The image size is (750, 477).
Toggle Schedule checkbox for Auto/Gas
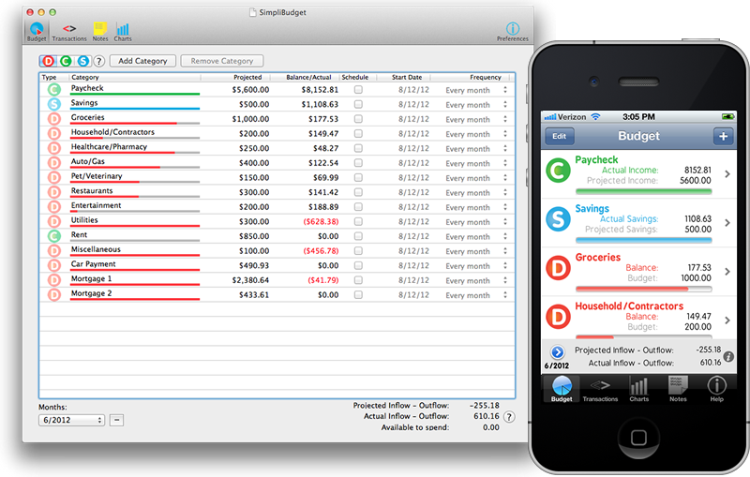(358, 163)
